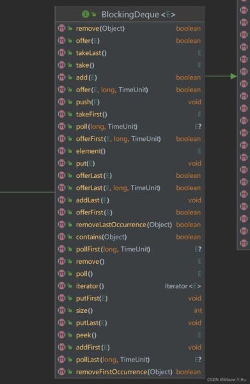Select the put(E) method
This screenshot has height=384, width=250.
(x=86, y=163)
